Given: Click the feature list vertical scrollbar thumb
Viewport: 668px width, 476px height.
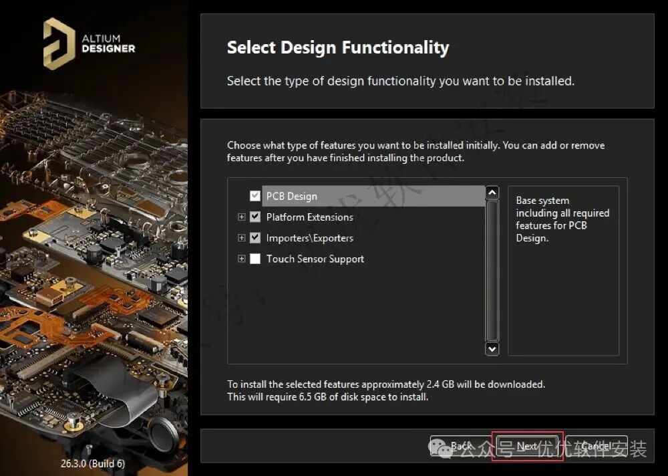Looking at the screenshot, I should (492, 270).
